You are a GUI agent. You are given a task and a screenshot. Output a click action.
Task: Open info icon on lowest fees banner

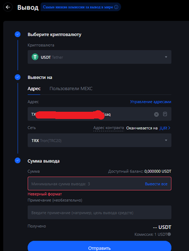116,7
